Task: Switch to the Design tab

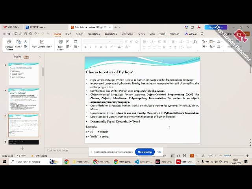Action: pyautogui.click(x=80, y=34)
